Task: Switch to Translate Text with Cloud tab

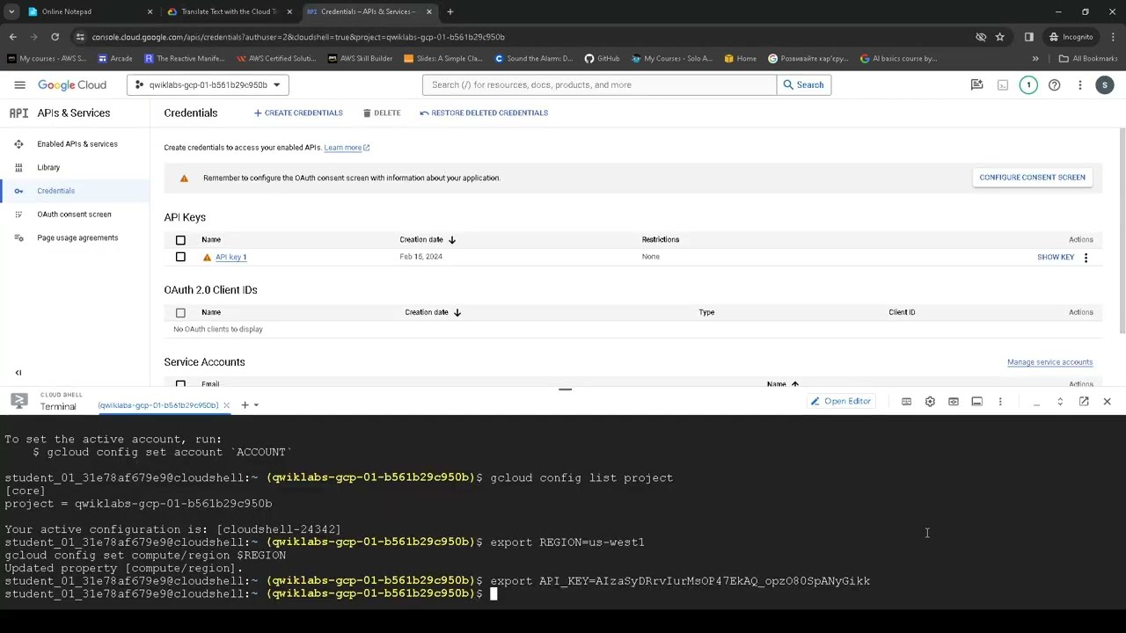Action: (230, 11)
